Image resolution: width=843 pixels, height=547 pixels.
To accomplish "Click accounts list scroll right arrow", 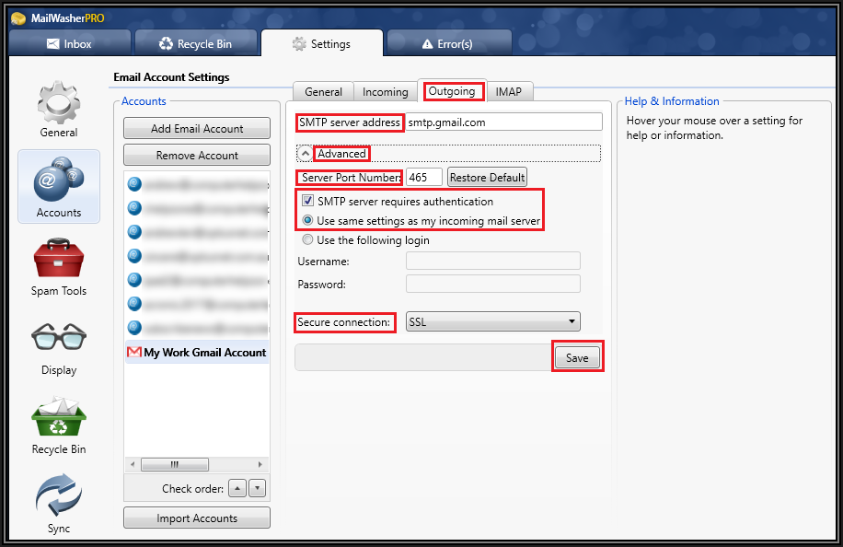I will (260, 464).
